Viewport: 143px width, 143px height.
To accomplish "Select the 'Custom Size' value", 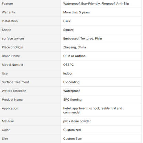I will click(x=73, y=139).
